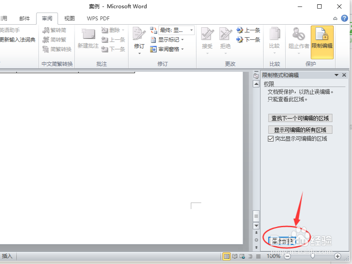352x264 pixels.
Task: Minimize the ribbon with caret icon
Action: coord(335,19)
